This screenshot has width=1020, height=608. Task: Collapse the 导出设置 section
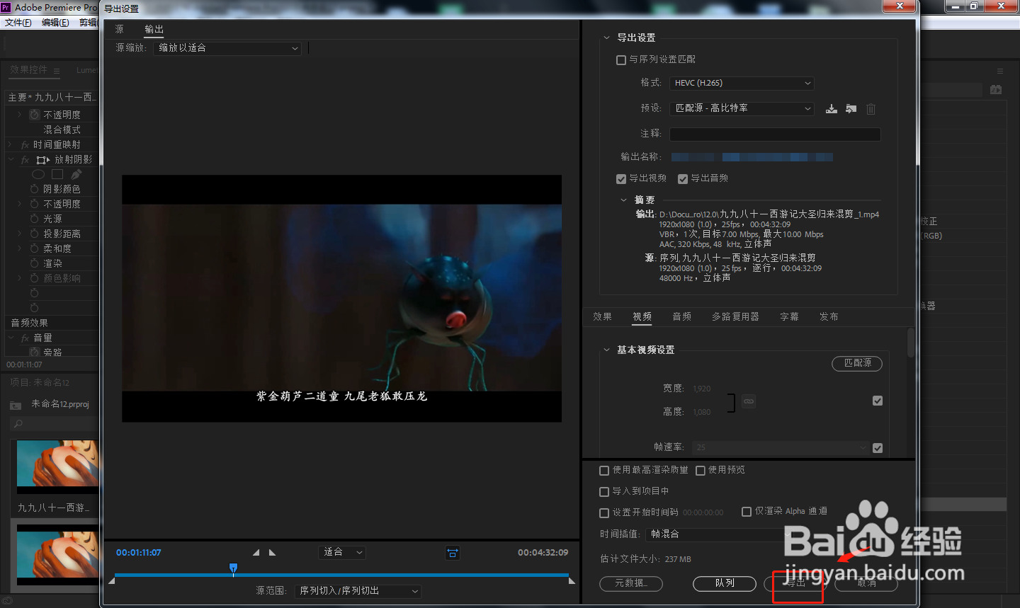(x=606, y=38)
